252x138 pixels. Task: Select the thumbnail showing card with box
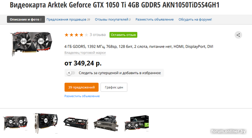tap(136, 123)
